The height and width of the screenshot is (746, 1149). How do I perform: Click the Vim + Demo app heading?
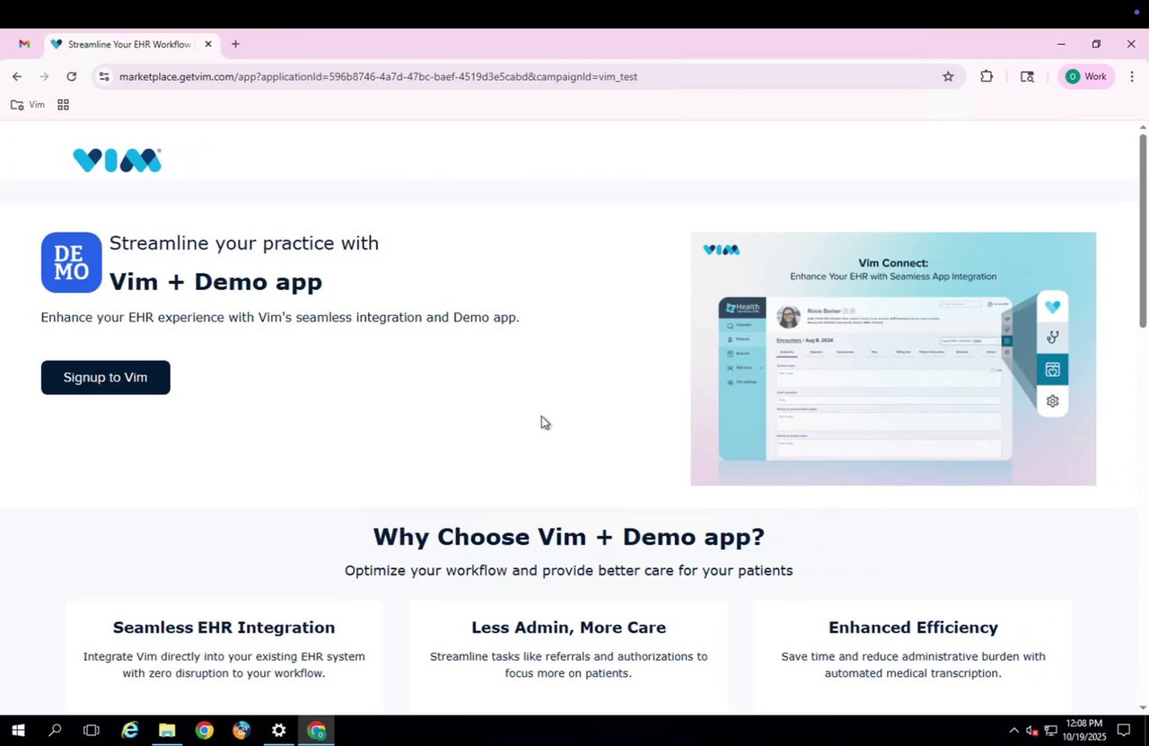[215, 281]
